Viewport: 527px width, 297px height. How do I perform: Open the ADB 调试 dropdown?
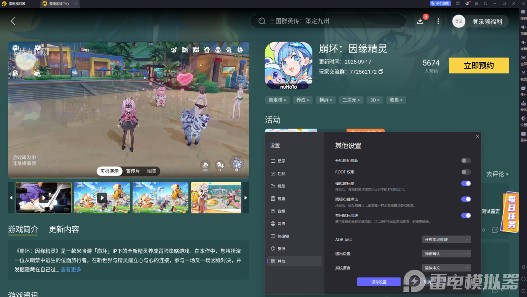tap(446, 240)
